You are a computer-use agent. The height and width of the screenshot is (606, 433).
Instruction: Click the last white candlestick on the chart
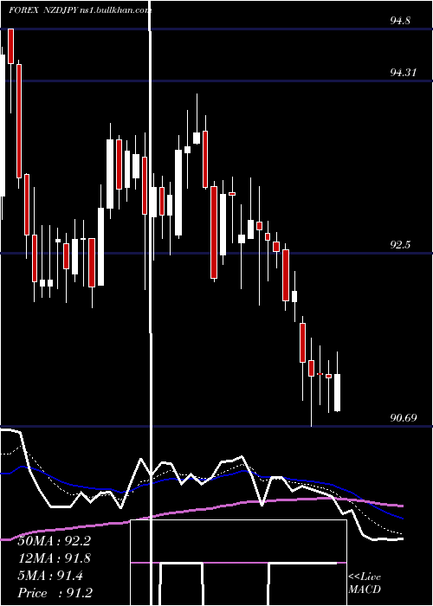pyautogui.click(x=338, y=392)
